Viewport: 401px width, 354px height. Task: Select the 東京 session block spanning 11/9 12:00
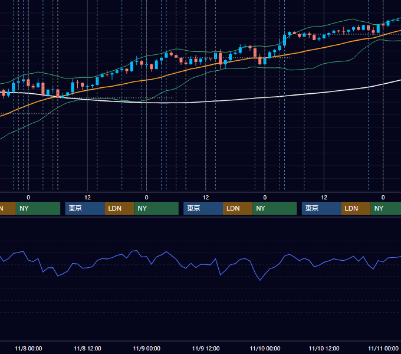click(203, 208)
